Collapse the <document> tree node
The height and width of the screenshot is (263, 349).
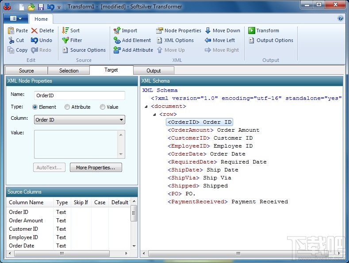[146, 107]
